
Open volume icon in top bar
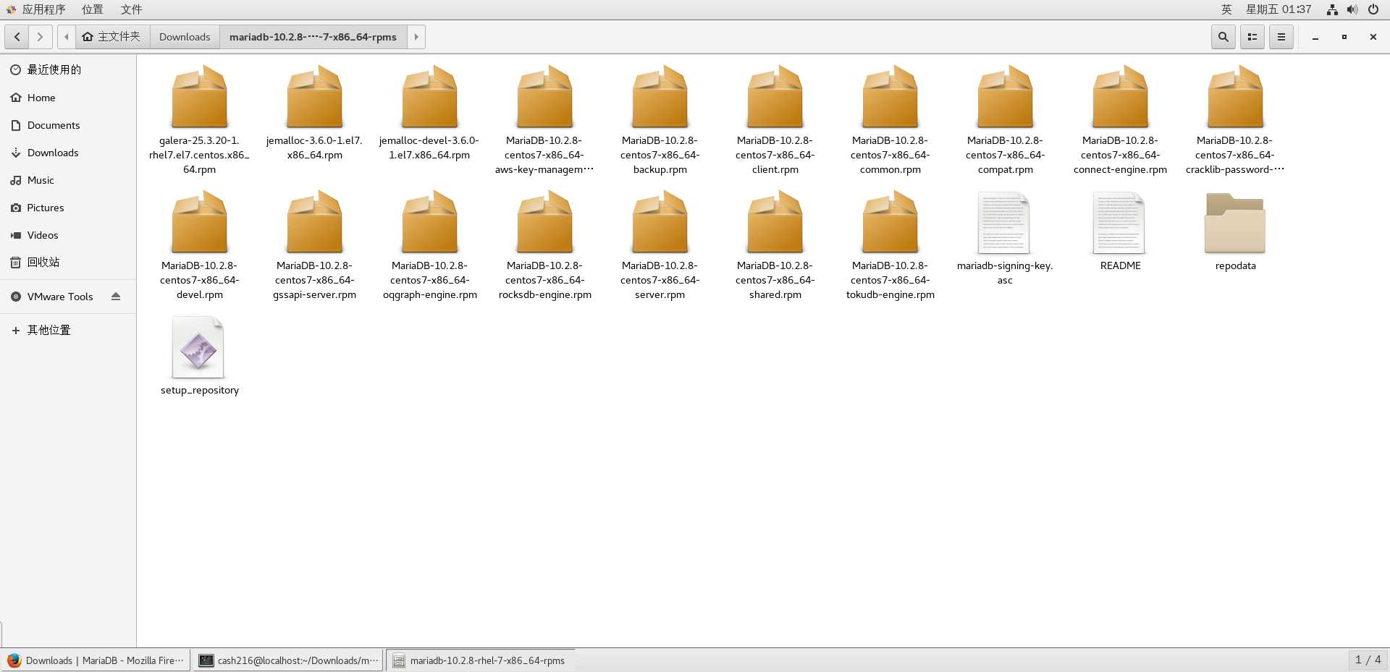coord(1352,9)
